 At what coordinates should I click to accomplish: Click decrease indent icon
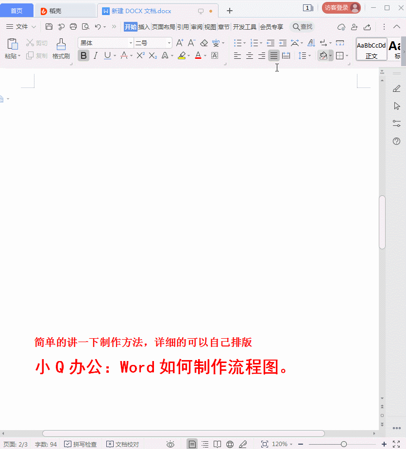coord(271,43)
